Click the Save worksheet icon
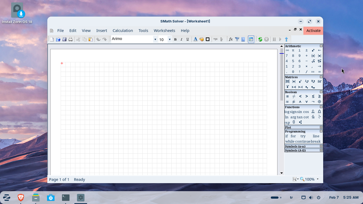Image resolution: width=363 pixels, height=204 pixels. (x=64, y=40)
